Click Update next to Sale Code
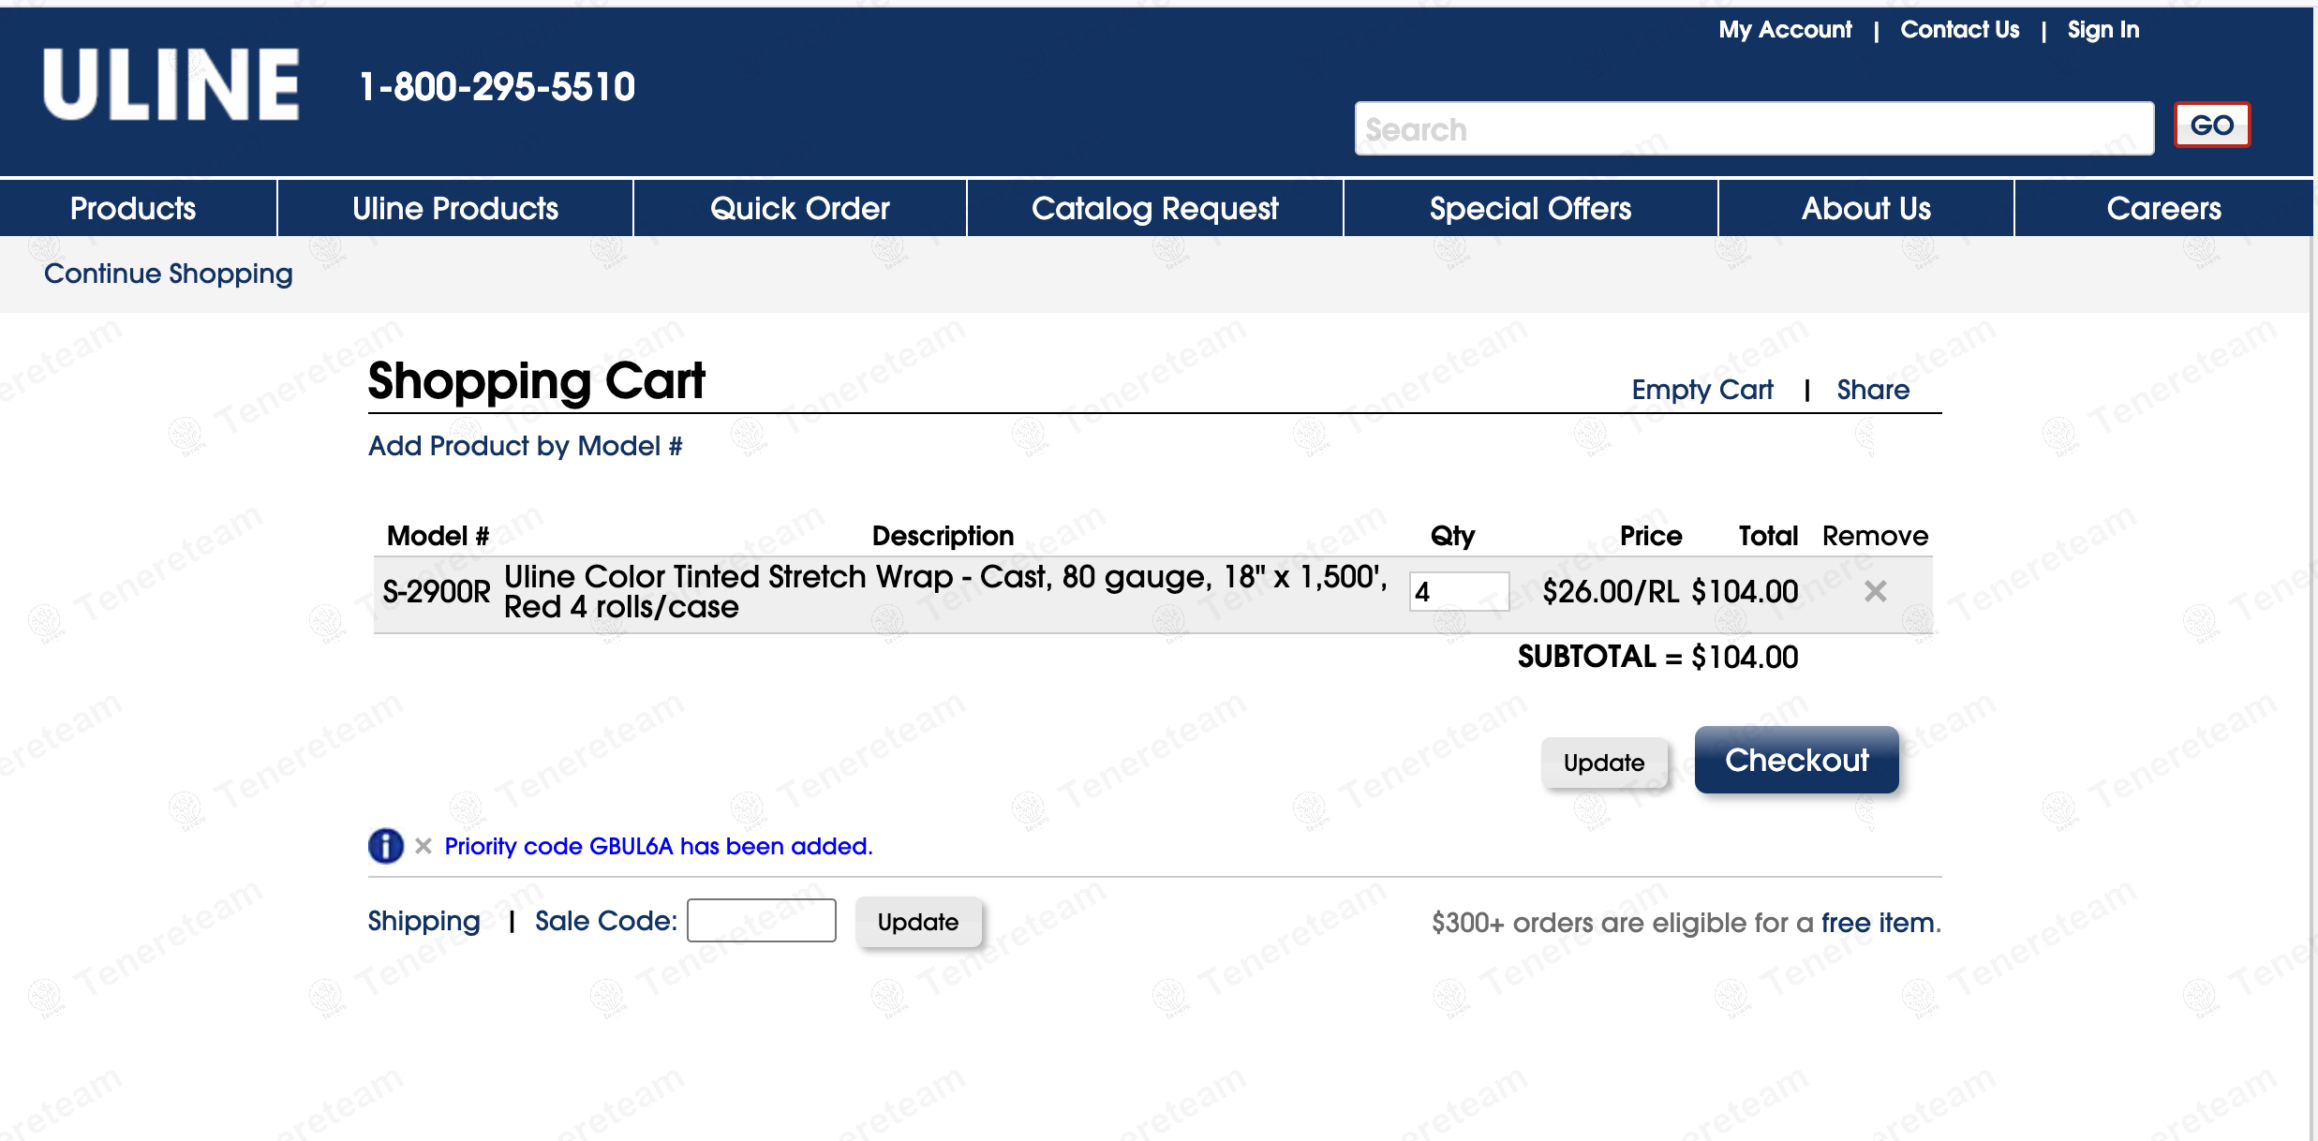Viewport: 2318px width, 1141px height. coord(917,922)
